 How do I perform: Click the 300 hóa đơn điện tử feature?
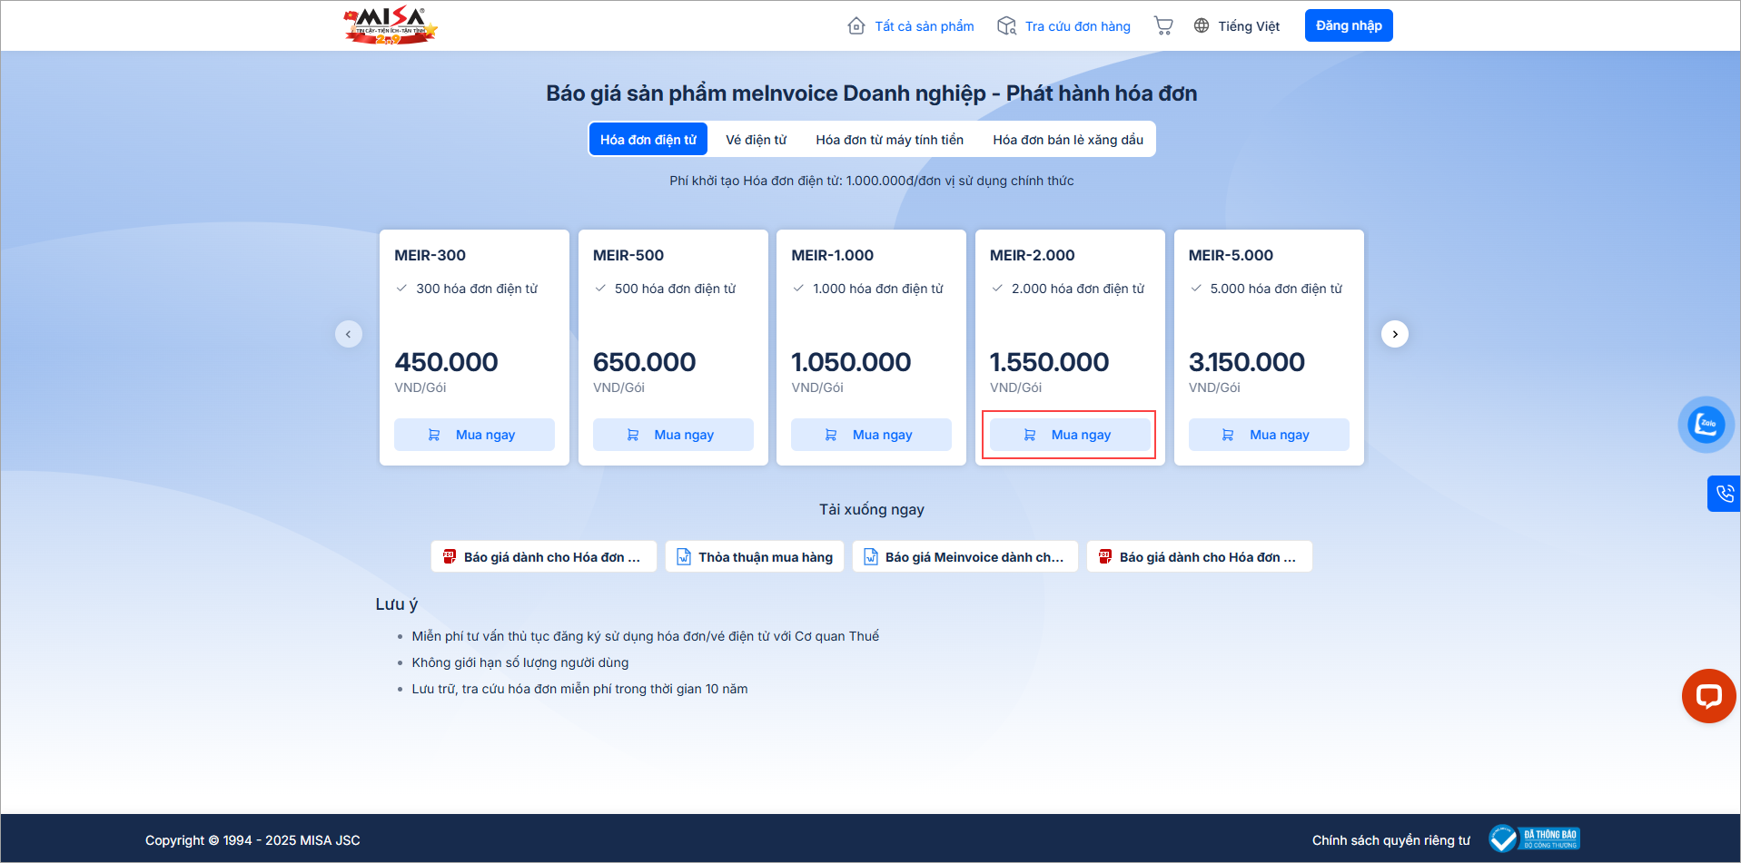[477, 289]
